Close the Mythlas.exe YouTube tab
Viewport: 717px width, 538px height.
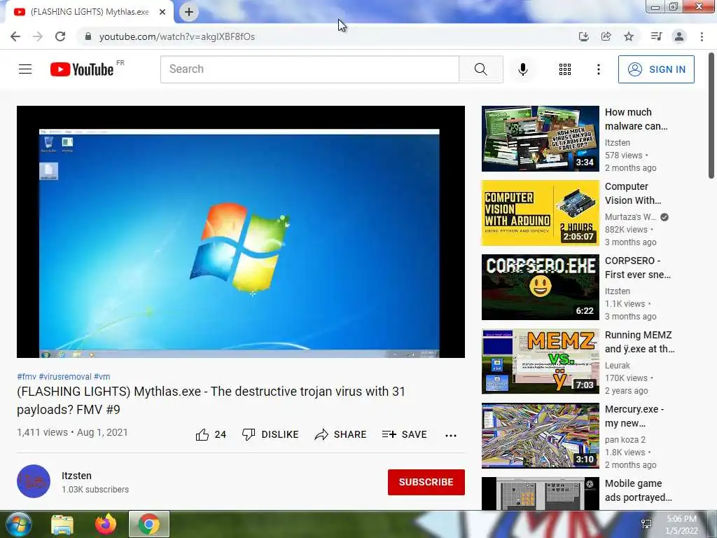(162, 12)
